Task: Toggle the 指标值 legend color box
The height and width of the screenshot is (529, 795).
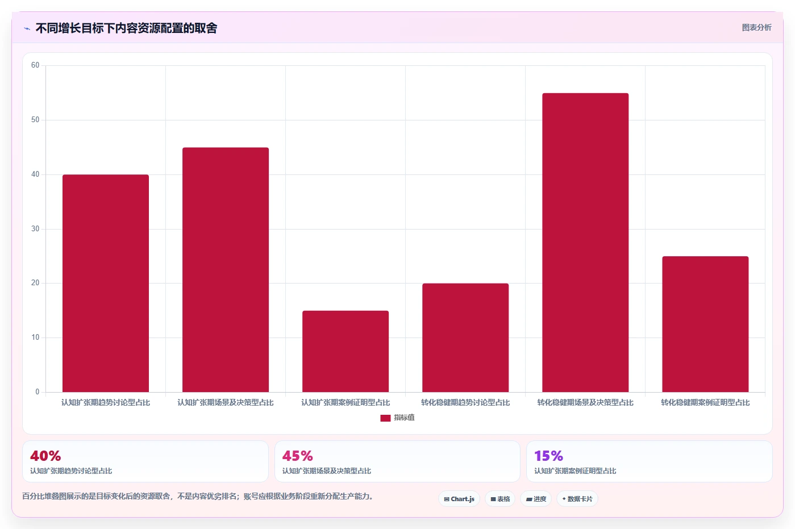Action: [385, 418]
